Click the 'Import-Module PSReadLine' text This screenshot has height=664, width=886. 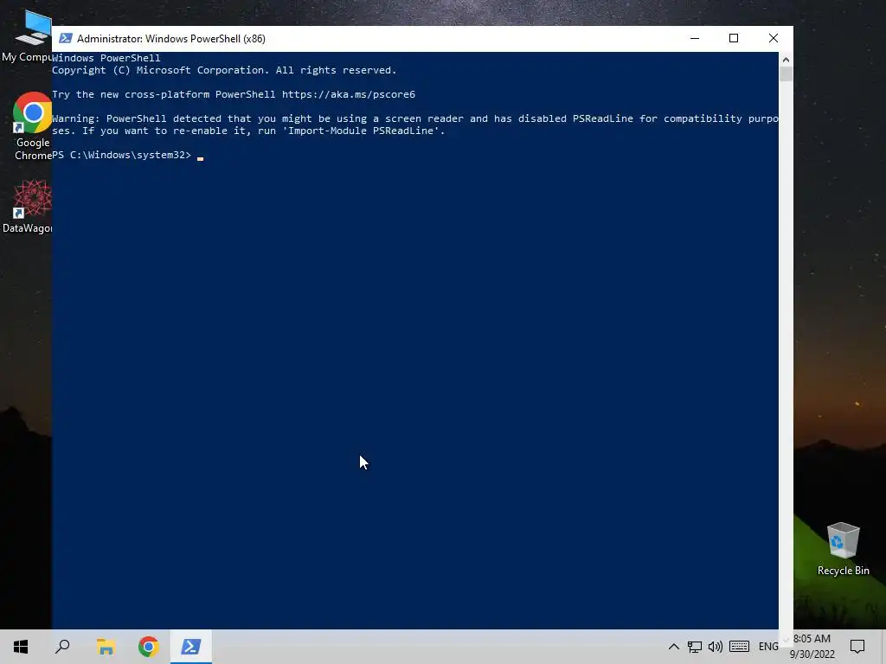(361, 131)
